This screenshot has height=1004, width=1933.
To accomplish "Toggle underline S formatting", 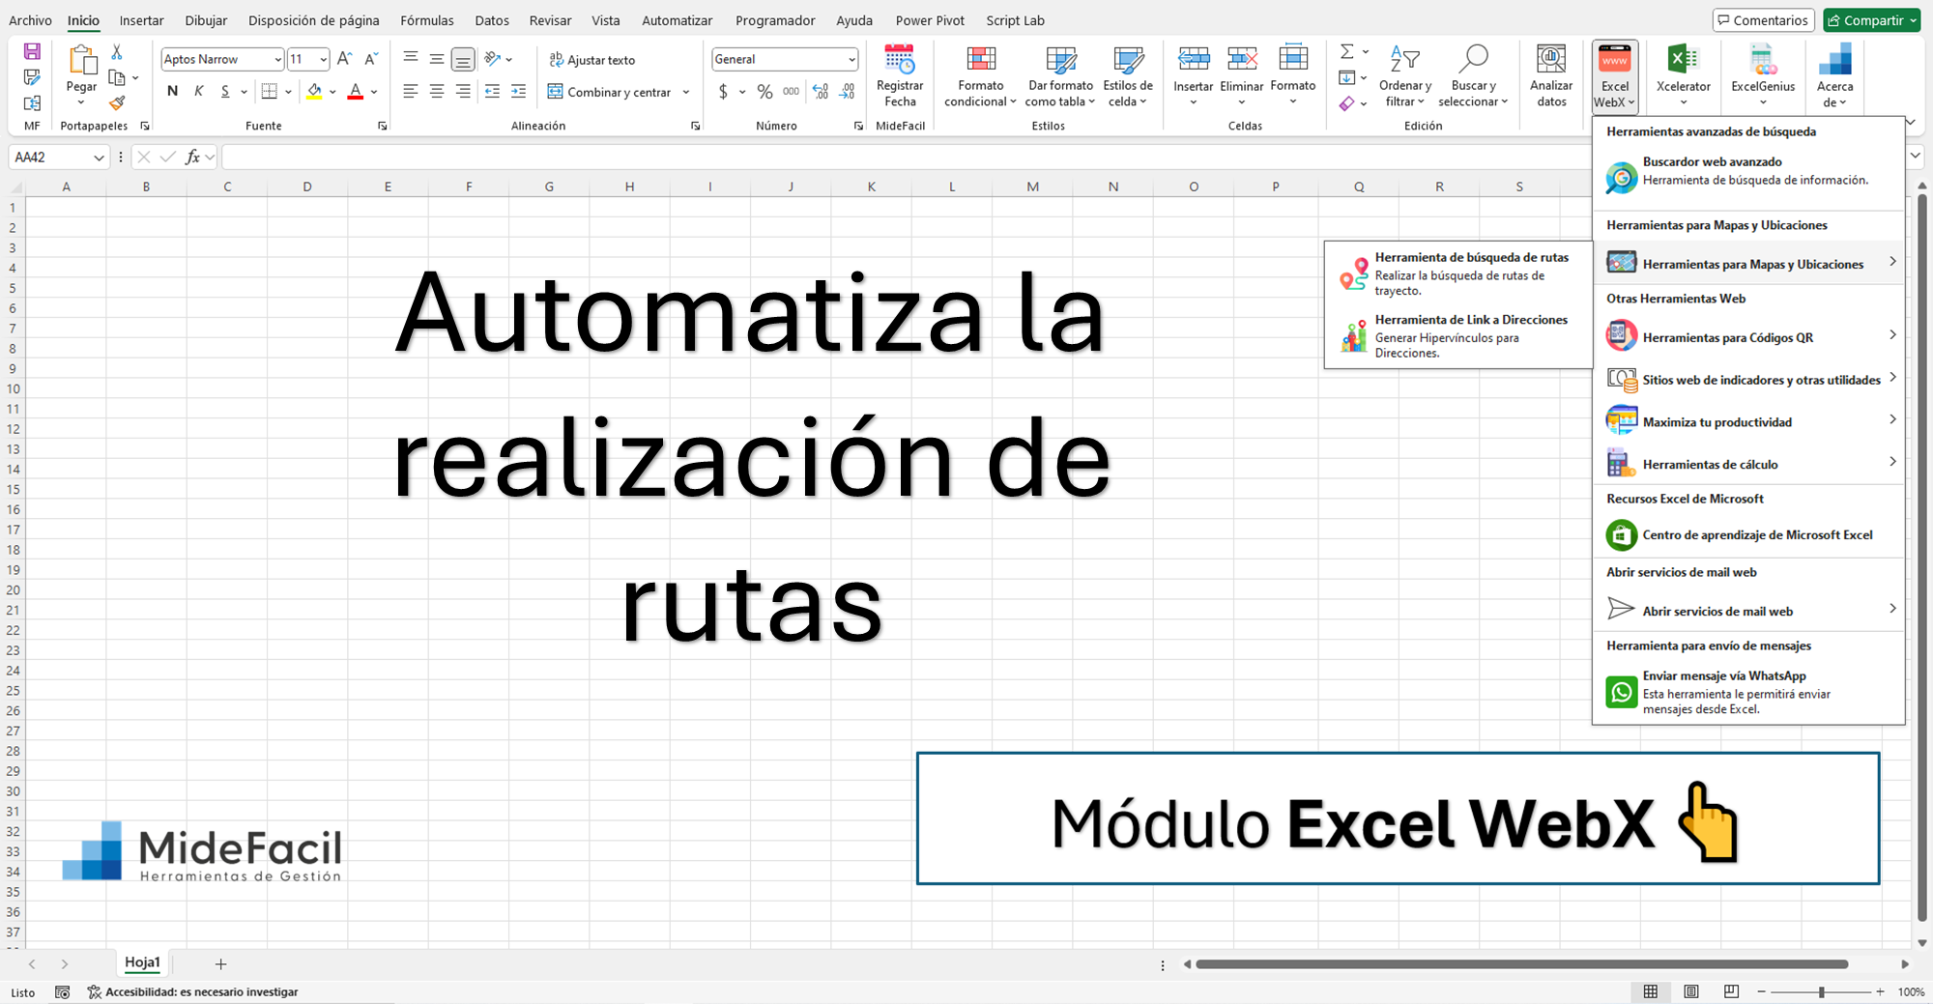I will (225, 92).
